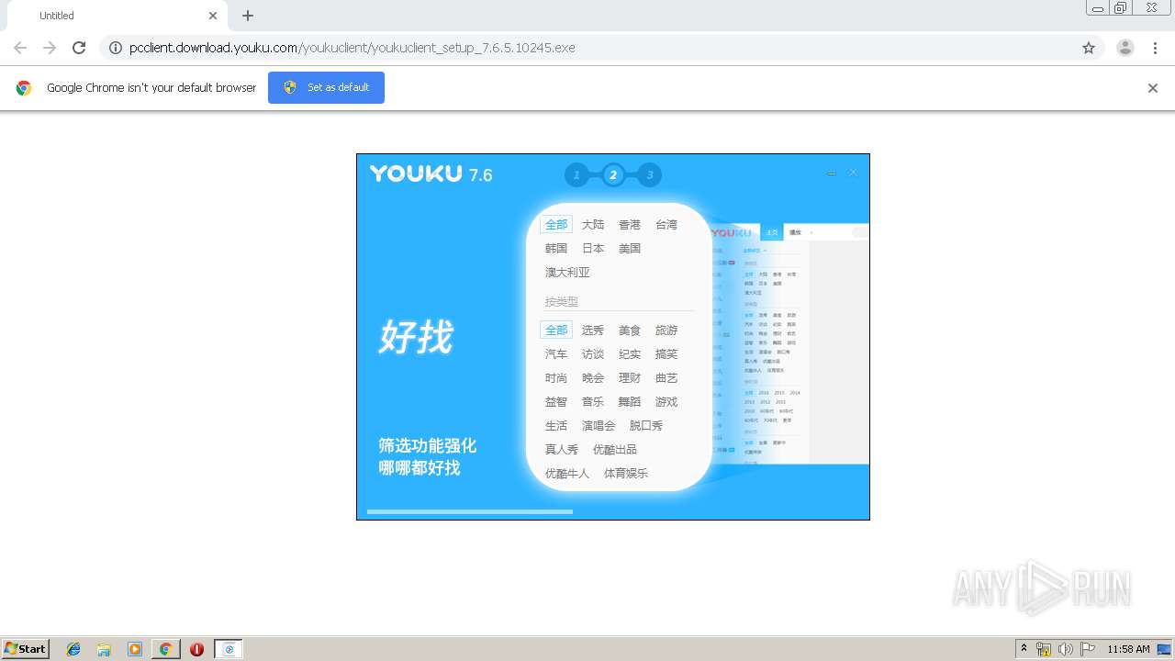1175x661 pixels.
Task: Select the 澳大利亚 region tag
Action: tap(567, 272)
